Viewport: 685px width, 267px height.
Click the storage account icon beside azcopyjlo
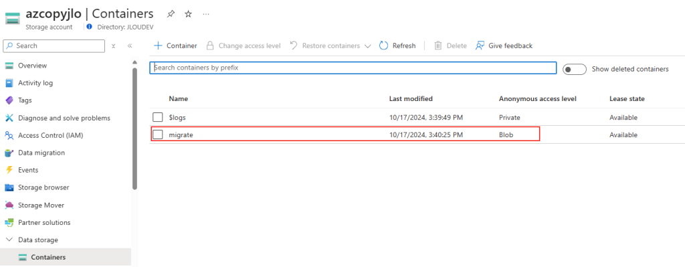(x=13, y=19)
